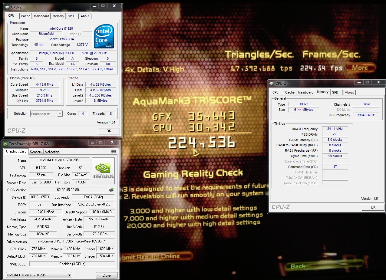
Task: Switch to the Cache tab in the memory CPU-Z window
Action: point(290,92)
